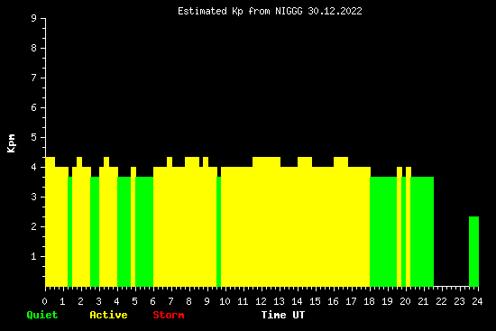The width and height of the screenshot is (496, 331).
Task: Click the isolated short green bar before hour 24
Action: pos(473,252)
